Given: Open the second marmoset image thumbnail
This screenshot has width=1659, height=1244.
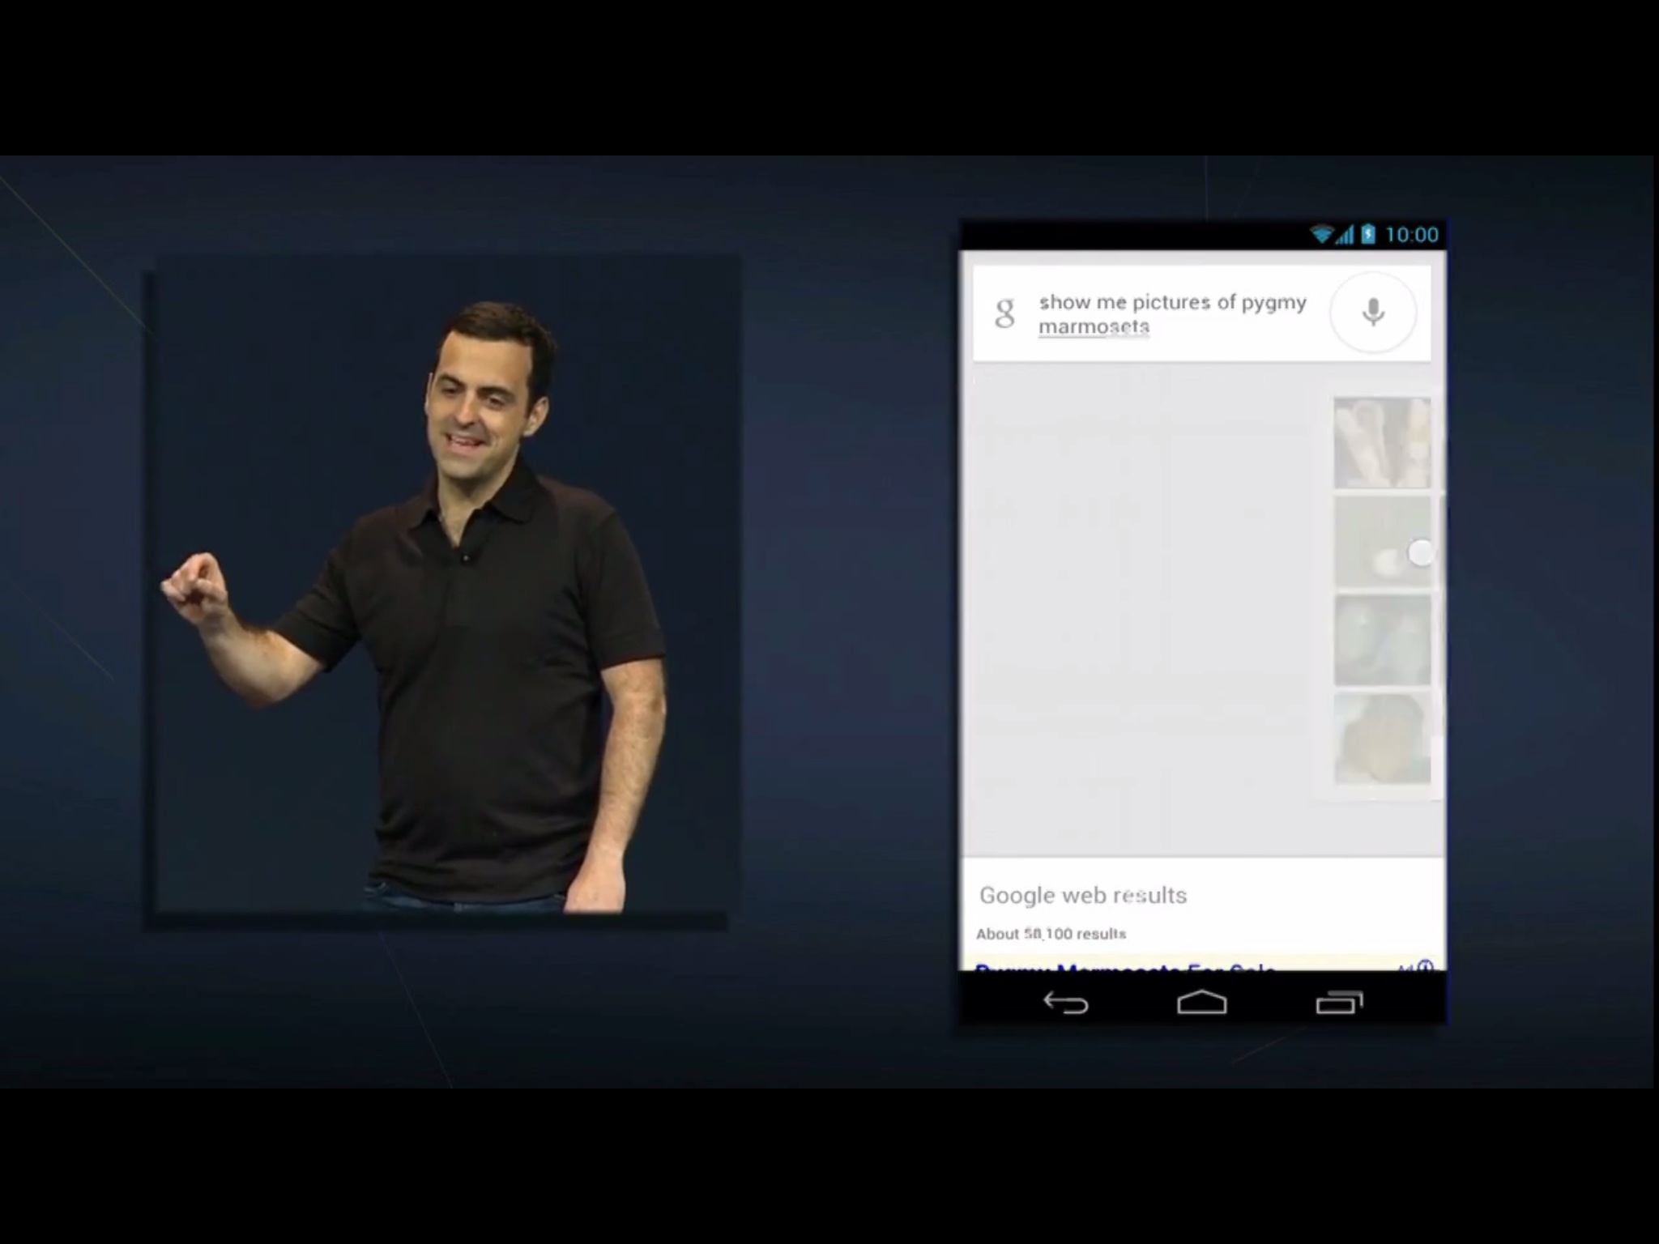Looking at the screenshot, I should tap(1377, 542).
